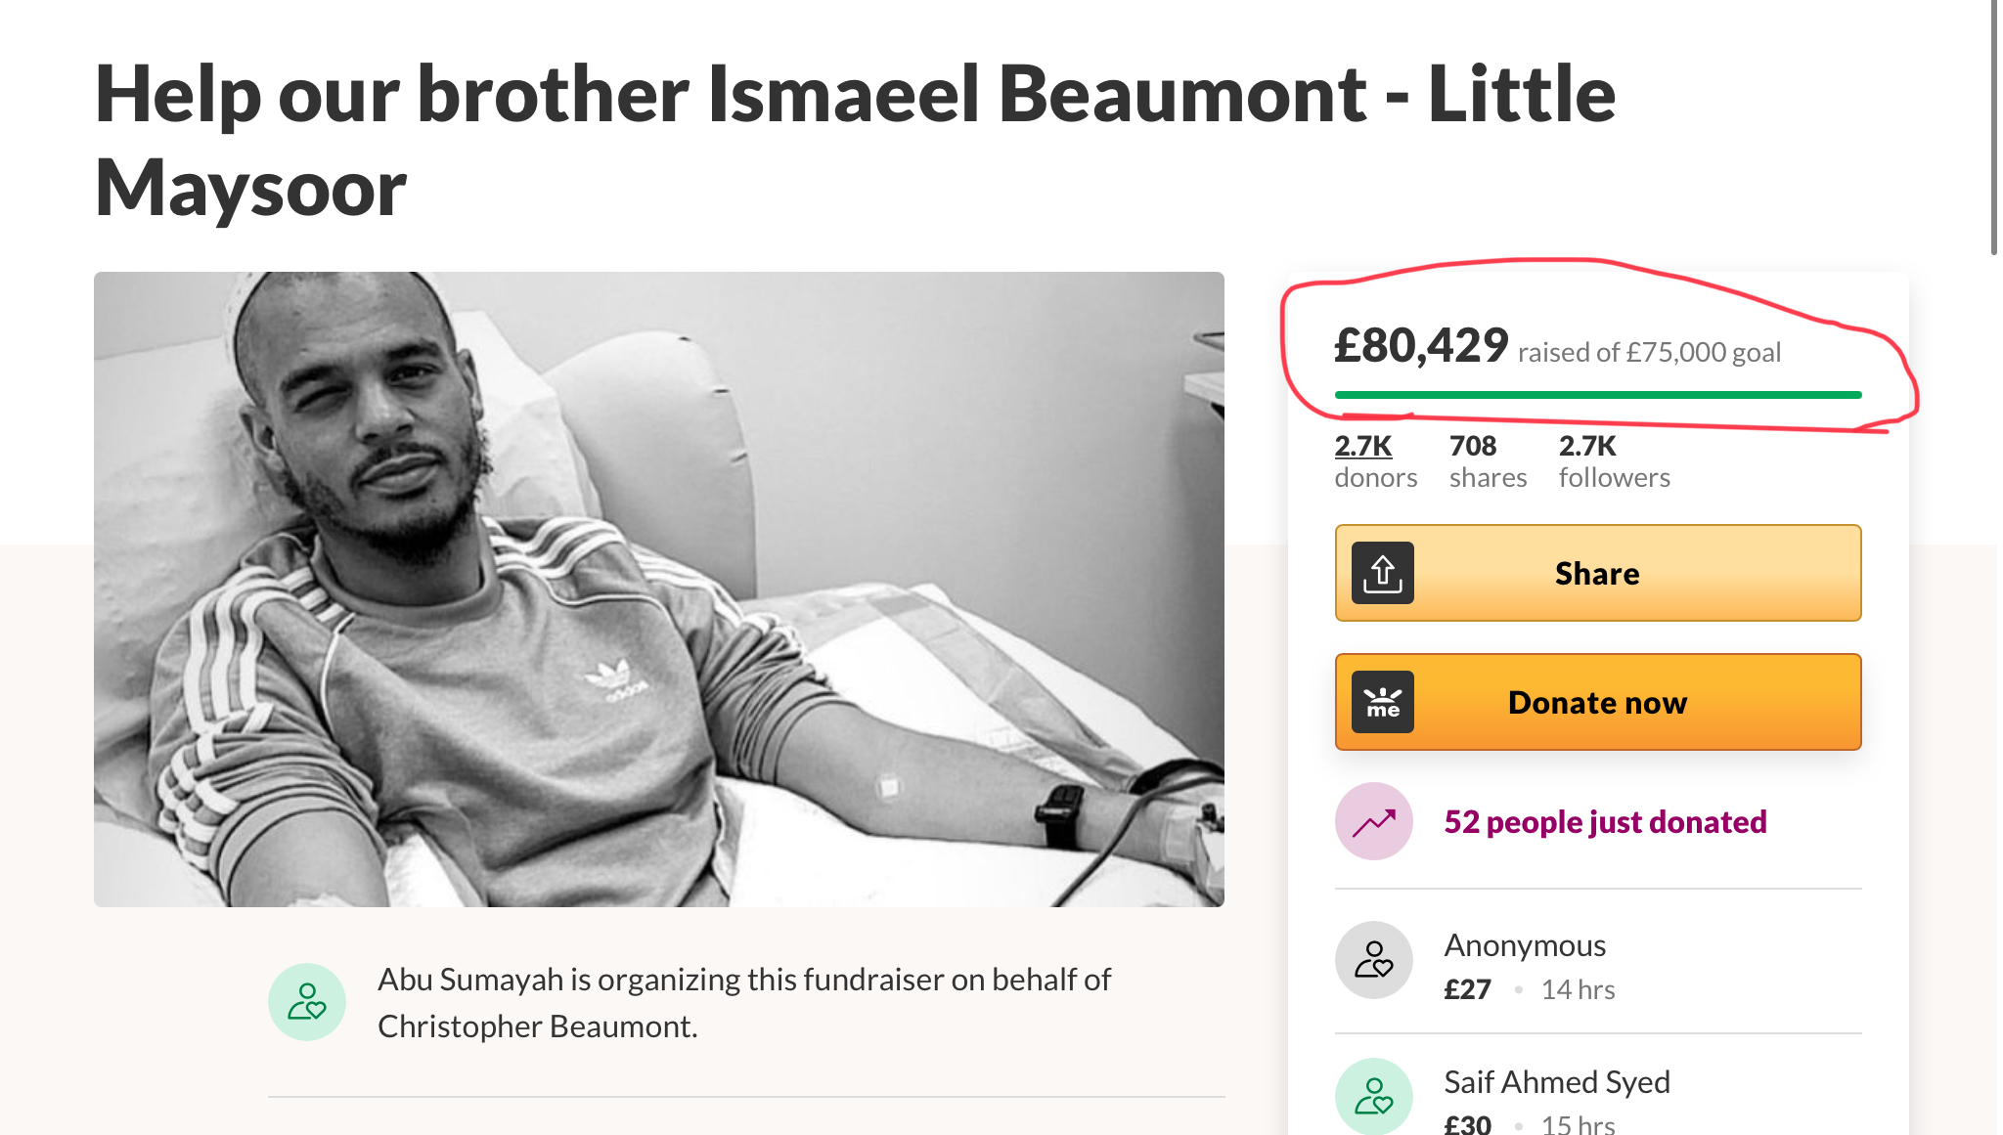Click the '52 people just donated' text
This screenshot has width=2003, height=1135.
click(1605, 822)
